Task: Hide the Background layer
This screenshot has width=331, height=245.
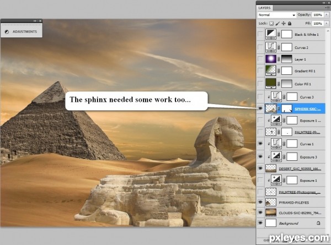Action: pyautogui.click(x=260, y=223)
